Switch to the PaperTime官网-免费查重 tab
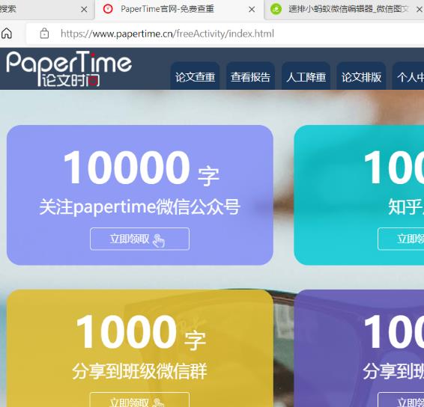Viewport: 424px width, 407px height. coord(180,10)
